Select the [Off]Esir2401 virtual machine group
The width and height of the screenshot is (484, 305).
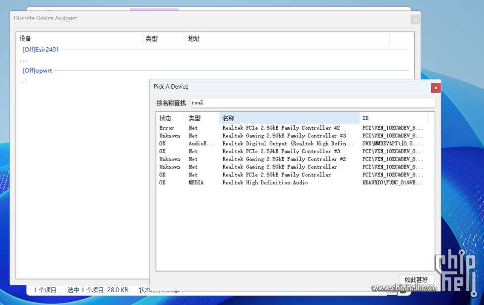[x=40, y=50]
